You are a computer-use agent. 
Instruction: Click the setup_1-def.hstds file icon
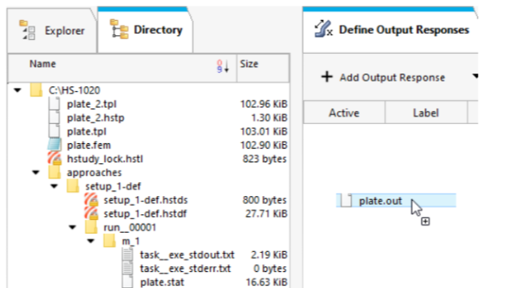[91, 199]
